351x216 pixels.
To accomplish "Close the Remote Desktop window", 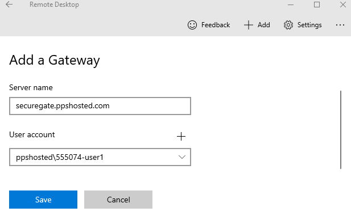I will [x=342, y=5].
